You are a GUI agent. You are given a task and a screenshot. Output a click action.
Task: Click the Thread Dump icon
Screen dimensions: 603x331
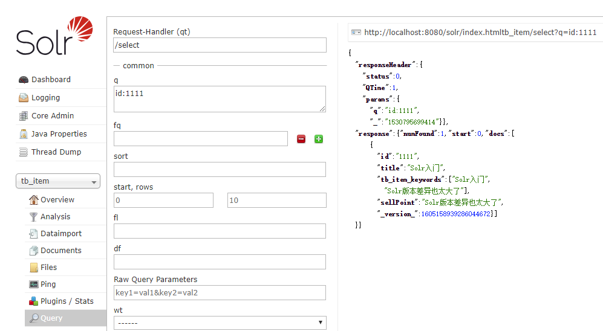[x=24, y=152]
